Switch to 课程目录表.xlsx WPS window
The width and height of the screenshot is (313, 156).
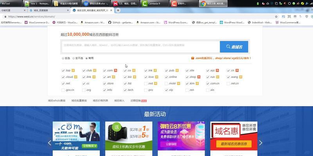pos(96,4)
